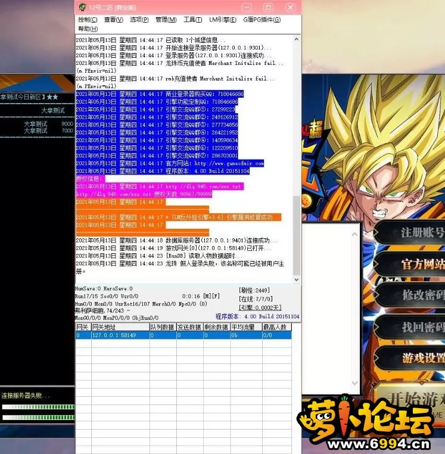The height and width of the screenshot is (454, 445).
Task: Click the 引擎功能定制QQ log line
Action: pos(157,102)
